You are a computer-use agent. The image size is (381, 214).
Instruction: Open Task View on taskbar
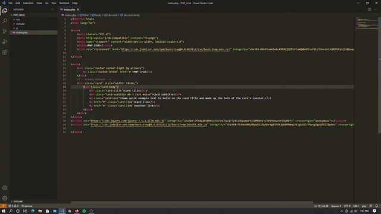click(25, 211)
